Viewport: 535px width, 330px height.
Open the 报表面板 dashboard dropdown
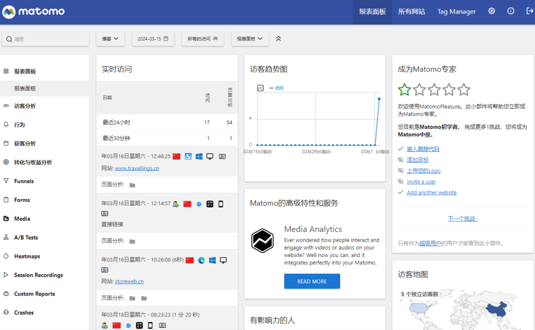click(250, 39)
